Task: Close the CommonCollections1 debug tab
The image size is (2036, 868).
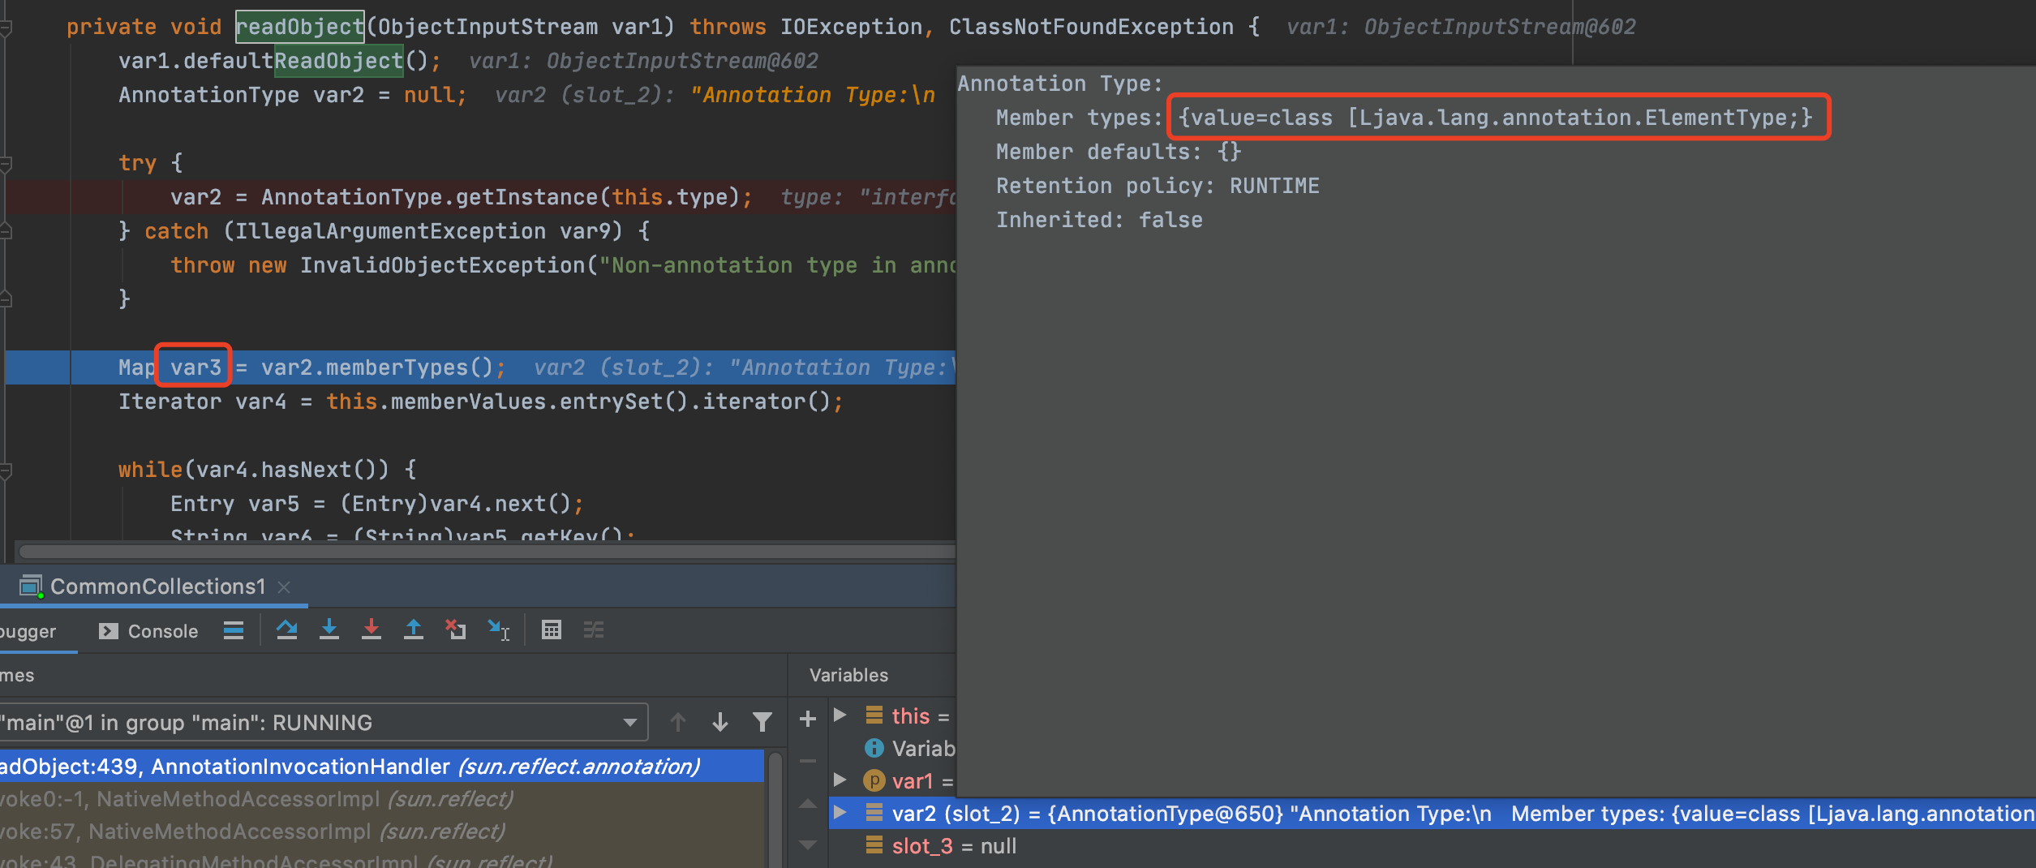Action: (x=284, y=587)
